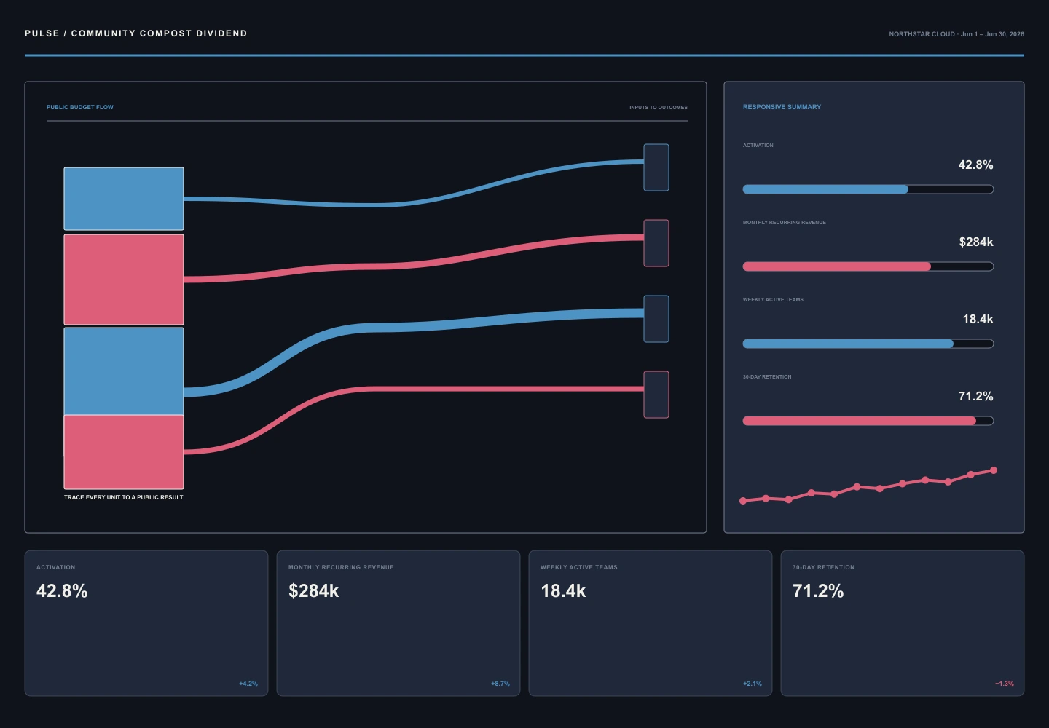Click "18.4k" in the Responsive Summary panel
The width and height of the screenshot is (1049, 728).
[978, 320]
